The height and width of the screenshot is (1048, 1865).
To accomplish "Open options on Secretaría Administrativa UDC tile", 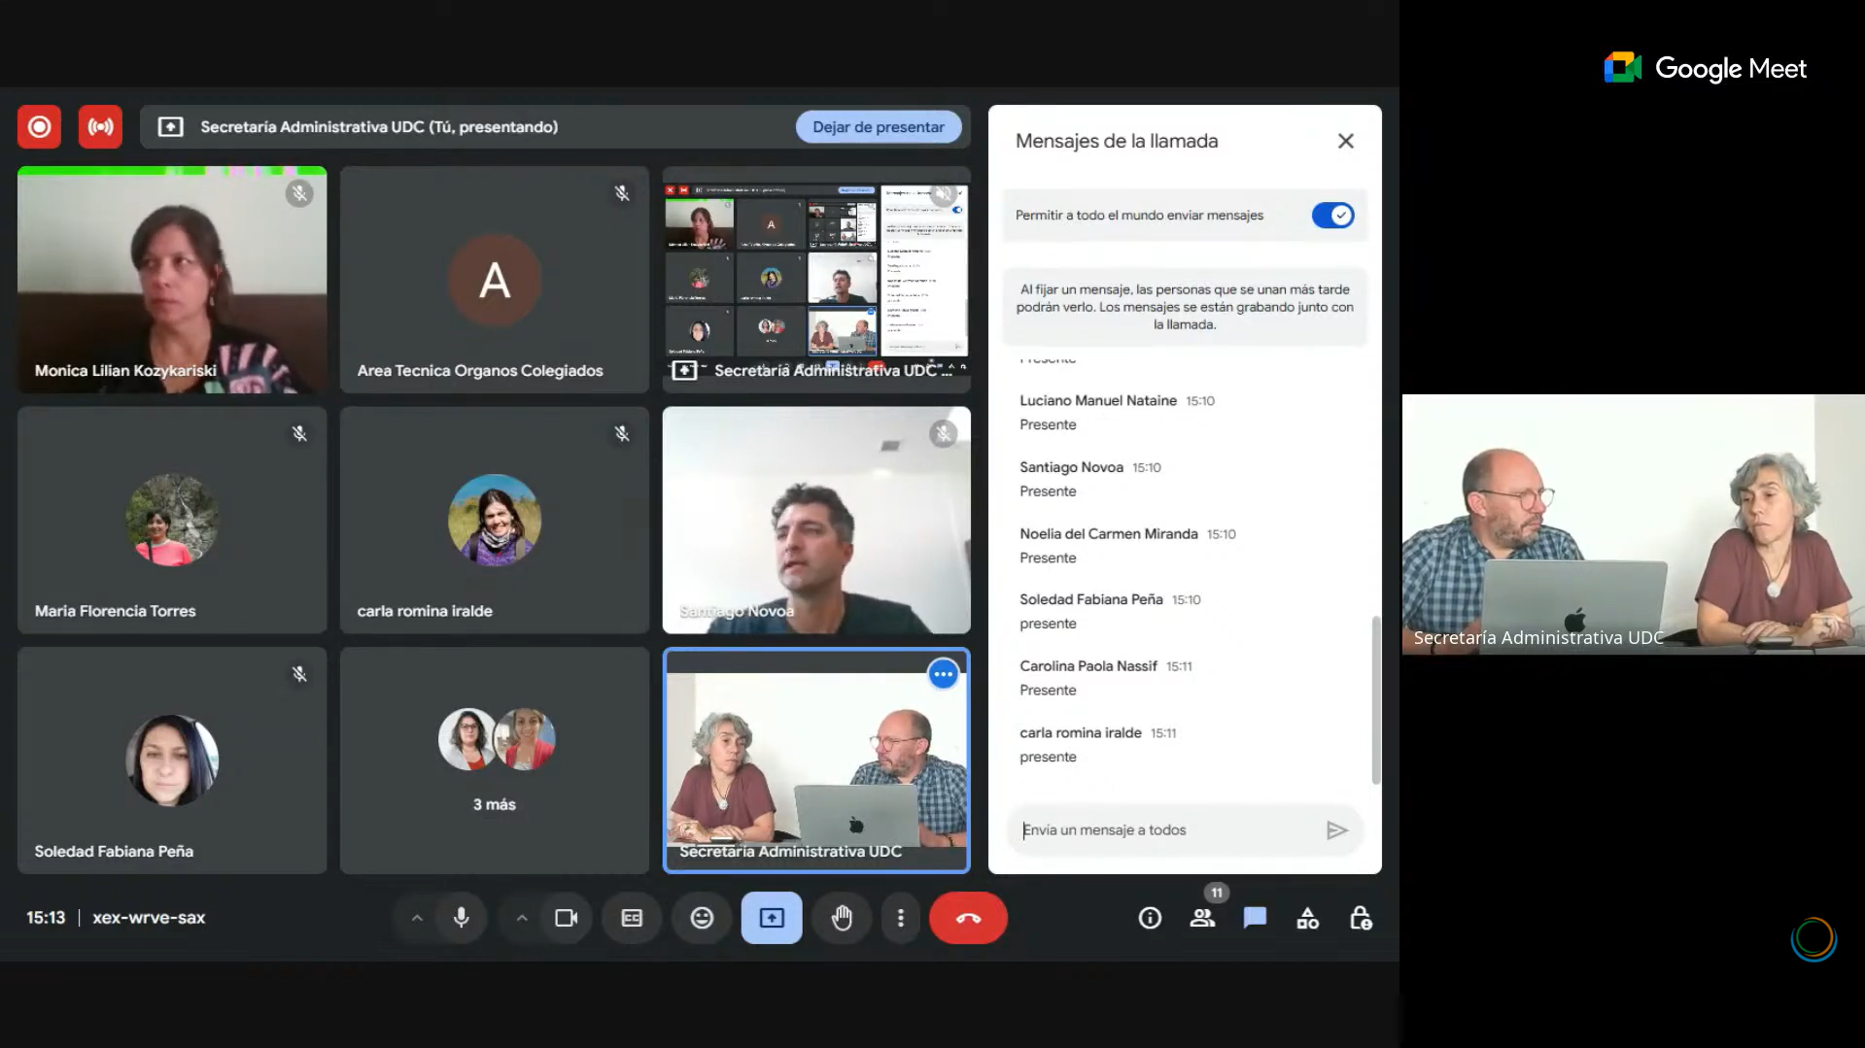I will [x=943, y=674].
